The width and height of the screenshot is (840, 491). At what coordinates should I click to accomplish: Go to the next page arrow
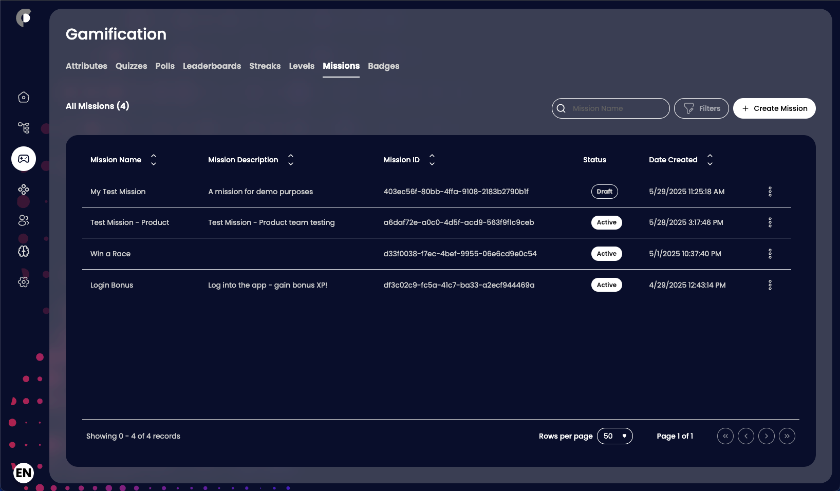pyautogui.click(x=766, y=436)
